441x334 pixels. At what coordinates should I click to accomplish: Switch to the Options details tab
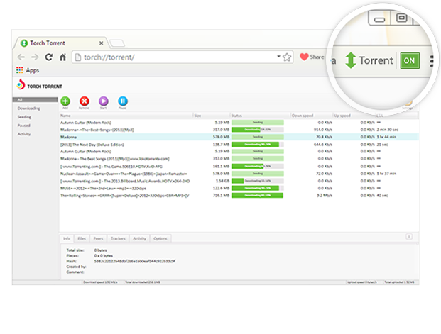tap(160, 238)
